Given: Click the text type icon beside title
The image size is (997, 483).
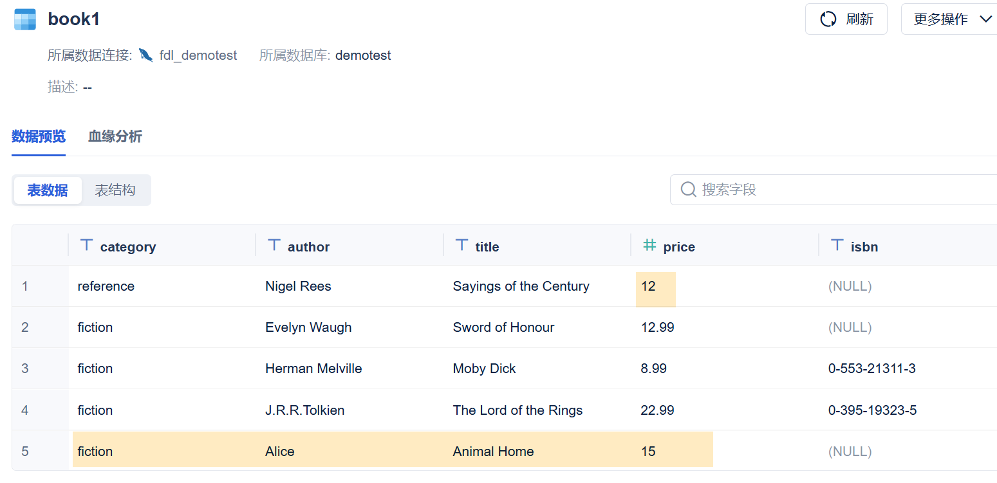Looking at the screenshot, I should (461, 245).
